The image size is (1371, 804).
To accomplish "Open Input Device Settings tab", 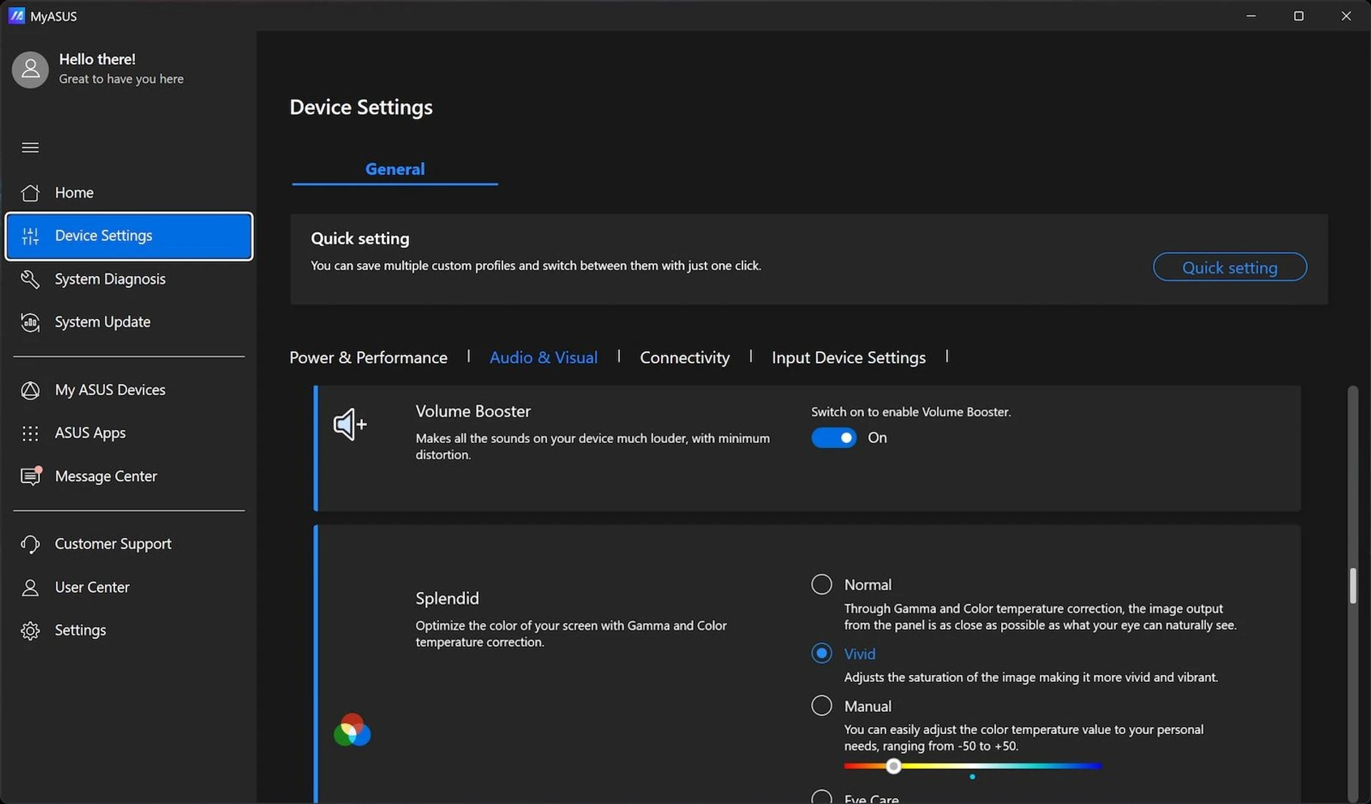I will coord(848,357).
